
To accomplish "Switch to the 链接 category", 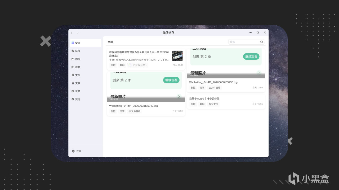I will 86,51.
